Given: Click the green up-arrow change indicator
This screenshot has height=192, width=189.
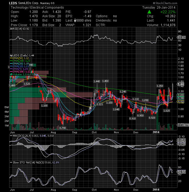Looking at the screenshot, I should click(x=149, y=12).
